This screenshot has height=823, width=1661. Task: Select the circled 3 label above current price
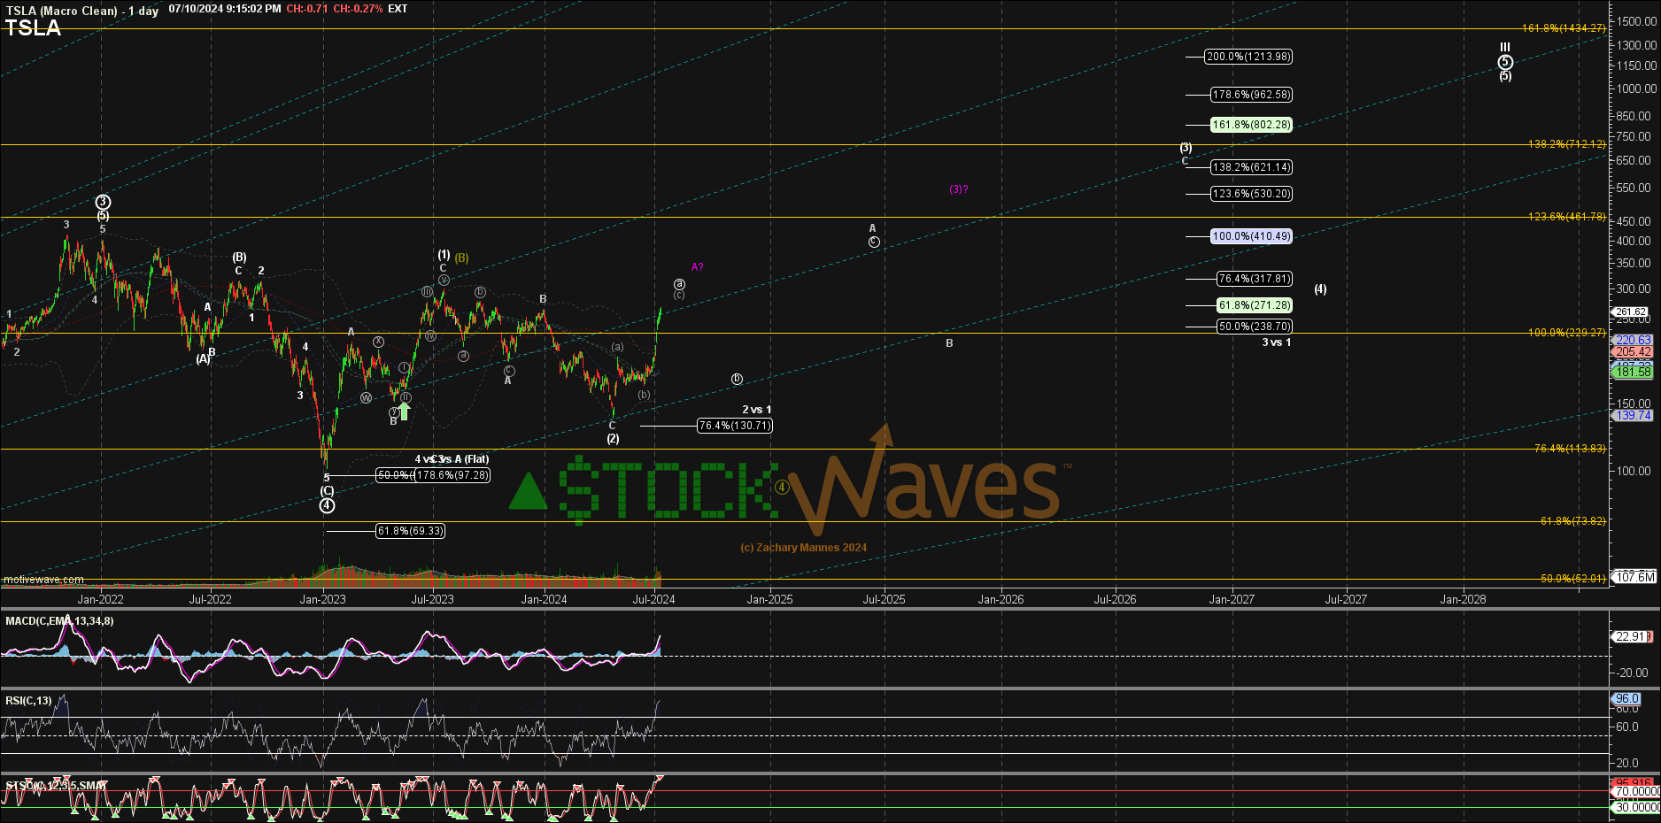(679, 285)
